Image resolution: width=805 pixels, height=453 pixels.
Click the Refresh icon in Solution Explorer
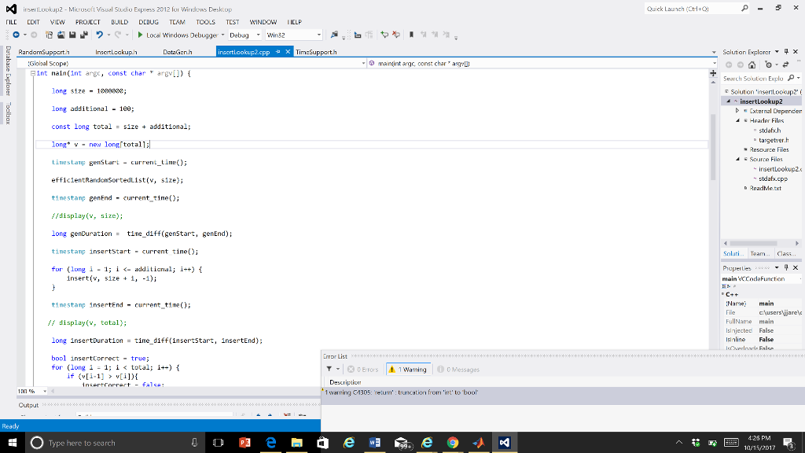click(785, 65)
